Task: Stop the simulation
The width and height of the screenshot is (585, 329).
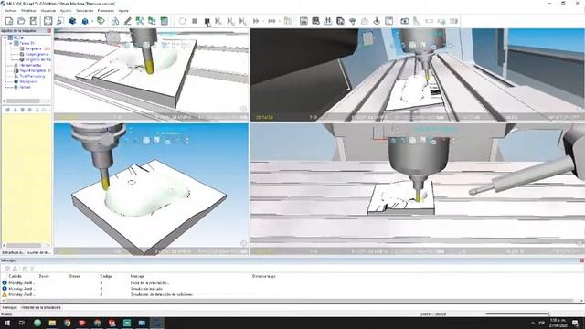Action: (x=195, y=21)
